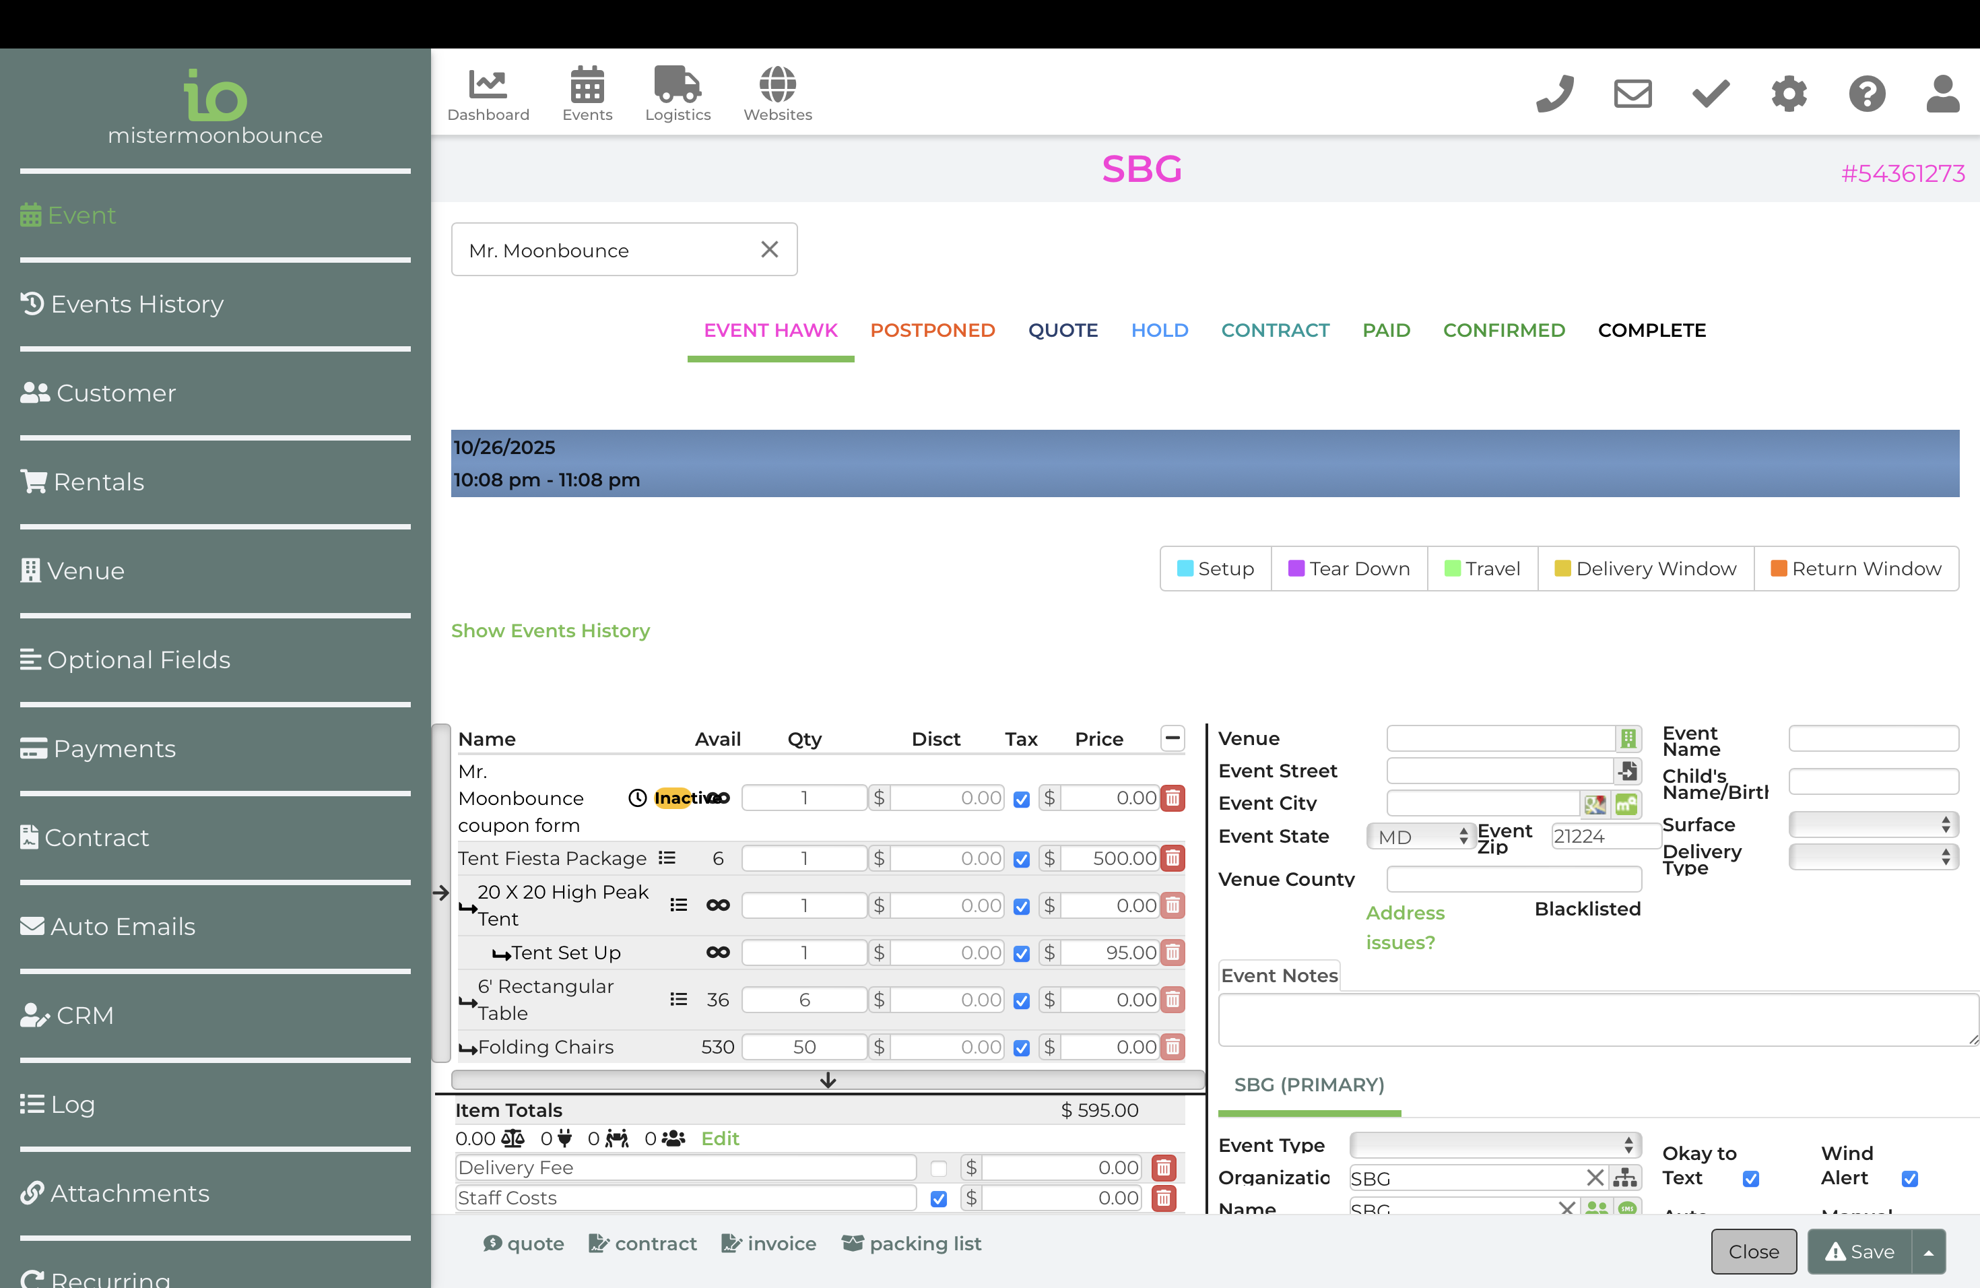Open the settings gear icon
This screenshot has height=1288, width=1980.
(x=1789, y=93)
